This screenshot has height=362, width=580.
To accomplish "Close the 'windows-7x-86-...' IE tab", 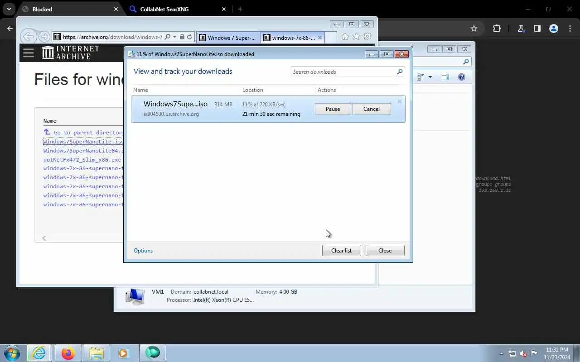I will click(x=320, y=38).
